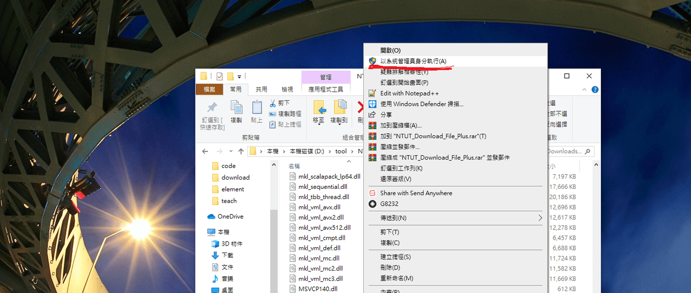Click the 複製路徑 ribbon button
This screenshot has height=293, width=691.
pos(285,114)
